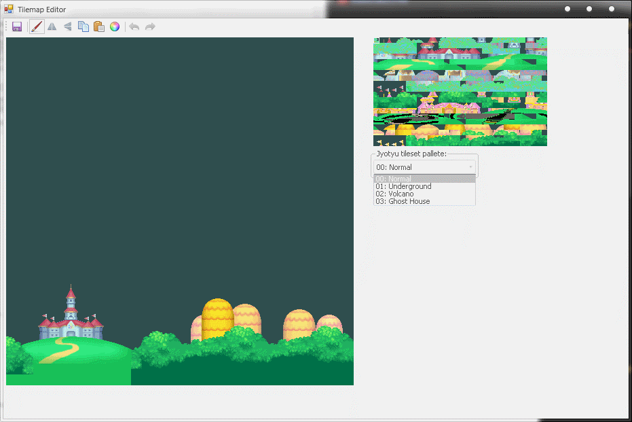The width and height of the screenshot is (632, 422).
Task: Click the Tilemap Editor window icon
Action: pos(9,10)
